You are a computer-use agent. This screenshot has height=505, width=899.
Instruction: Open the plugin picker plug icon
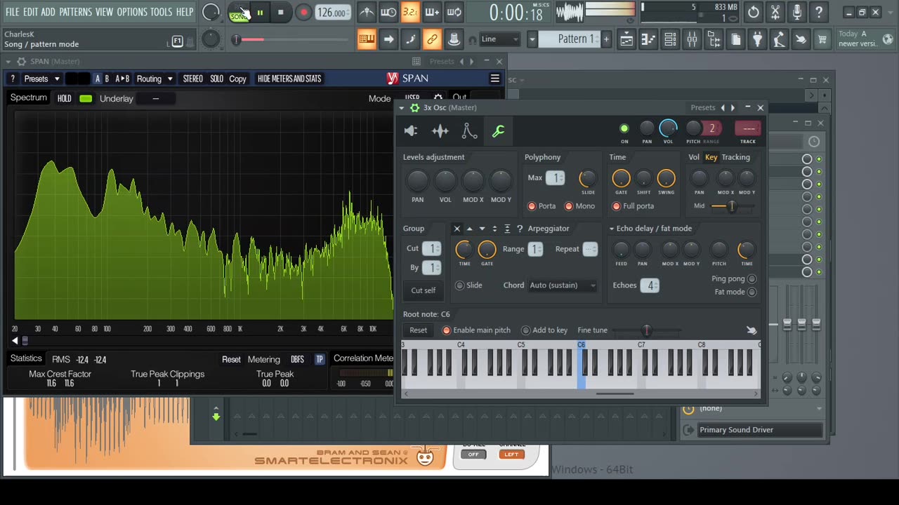757,39
